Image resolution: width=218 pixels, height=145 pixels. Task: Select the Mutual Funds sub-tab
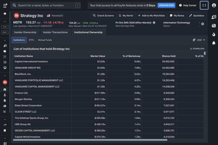[x=45, y=40]
